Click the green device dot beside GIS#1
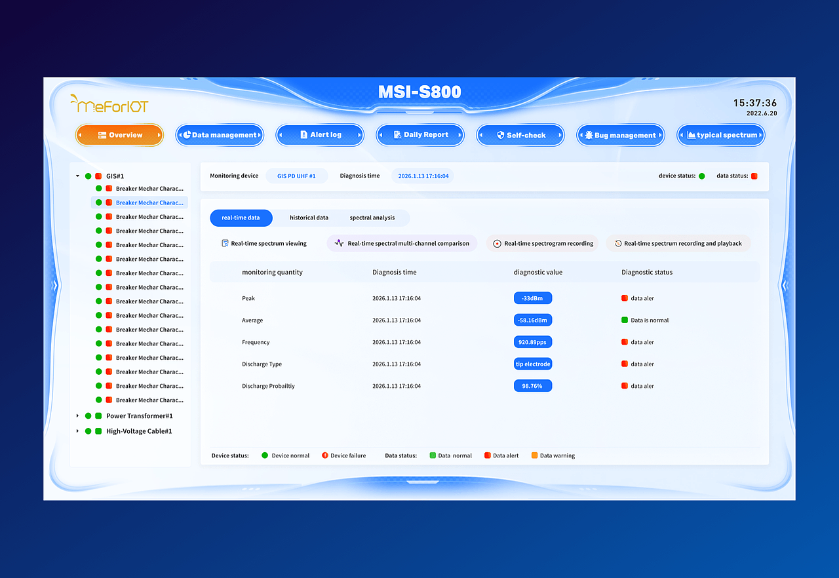This screenshot has width=839, height=578. tap(88, 176)
